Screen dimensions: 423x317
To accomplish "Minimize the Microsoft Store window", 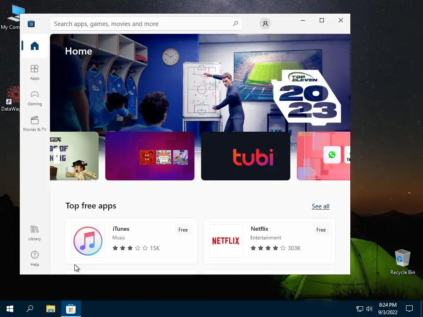I will (303, 21).
